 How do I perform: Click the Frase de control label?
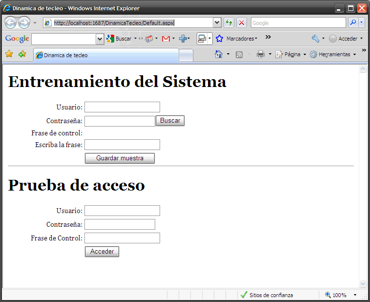[x=57, y=133]
